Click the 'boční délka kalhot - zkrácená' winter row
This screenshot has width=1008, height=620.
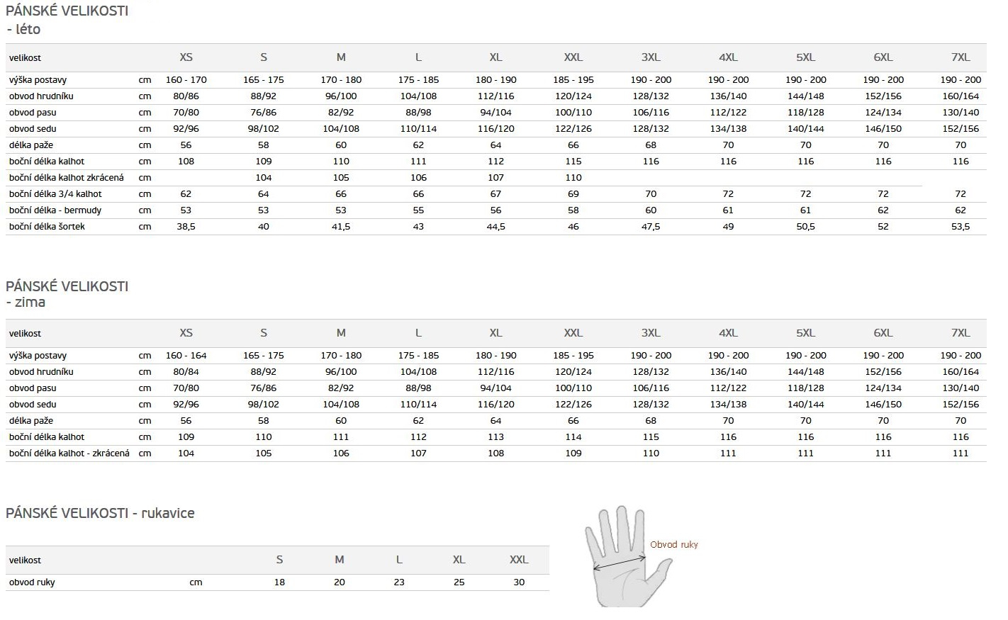tap(496, 453)
